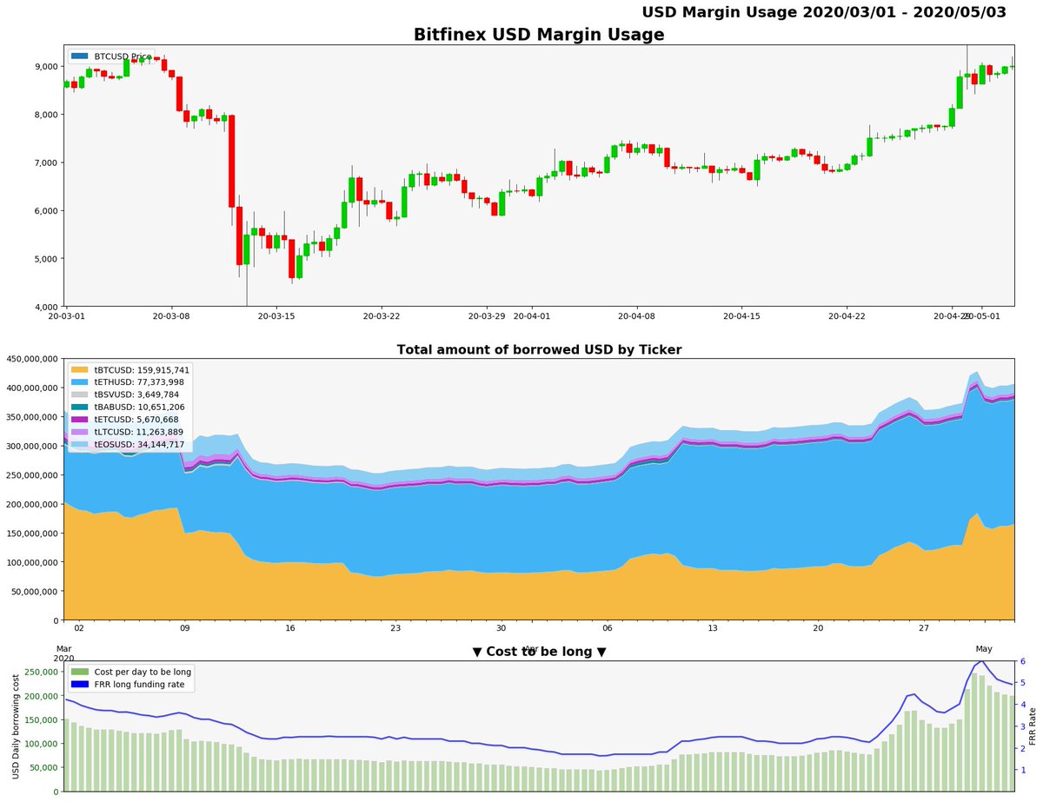This screenshot has width=1043, height=802.
Task: Select the orange tBTCUSD legend swatch
Action: pos(79,370)
